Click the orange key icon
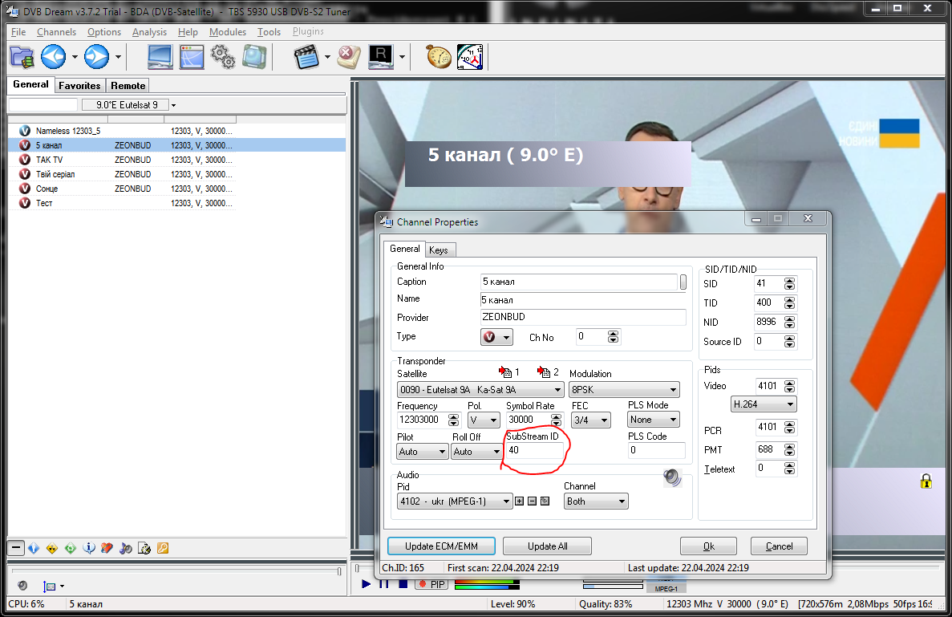Image resolution: width=952 pixels, height=617 pixels. (163, 548)
